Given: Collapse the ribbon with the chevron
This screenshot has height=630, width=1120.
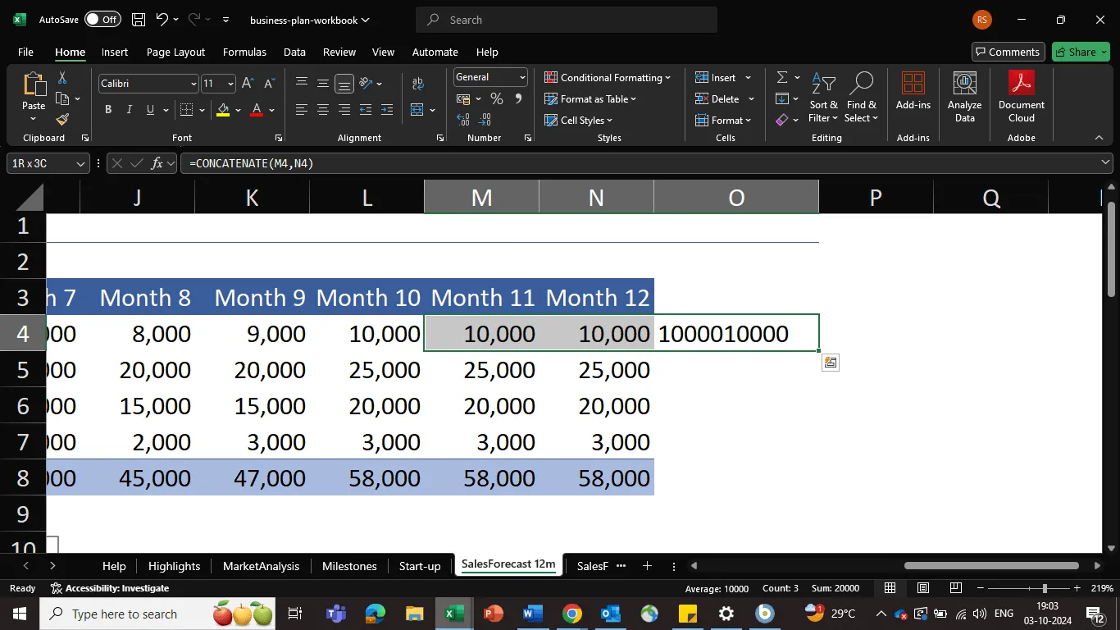Looking at the screenshot, I should pos(1098,138).
